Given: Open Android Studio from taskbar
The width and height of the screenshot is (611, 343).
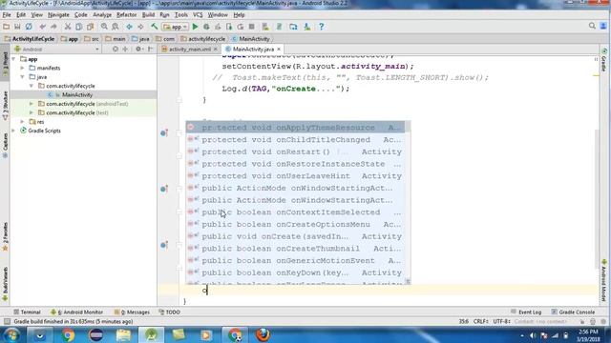Looking at the screenshot, I should [151, 334].
